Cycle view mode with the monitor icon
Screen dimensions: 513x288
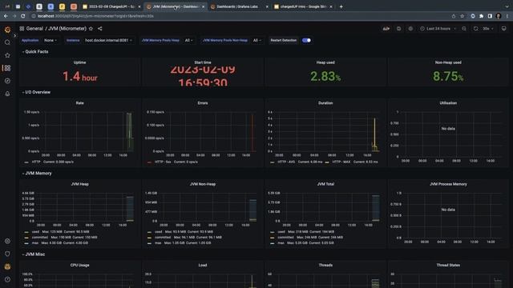point(504,29)
